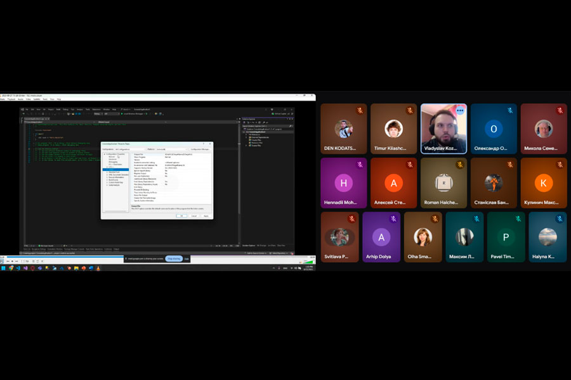The width and height of the screenshot is (571, 380).
Task: Click muted mic icon on Алексей Сте... tile
Action: [410, 165]
